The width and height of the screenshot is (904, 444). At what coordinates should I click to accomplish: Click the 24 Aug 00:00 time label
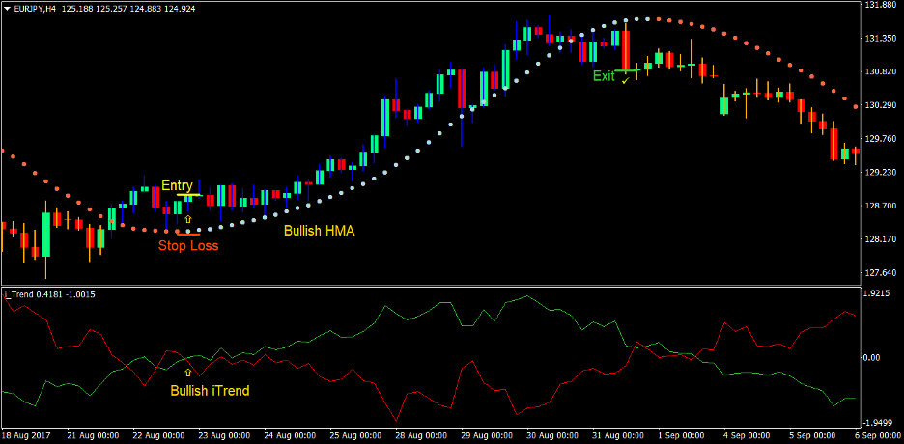tap(291, 436)
